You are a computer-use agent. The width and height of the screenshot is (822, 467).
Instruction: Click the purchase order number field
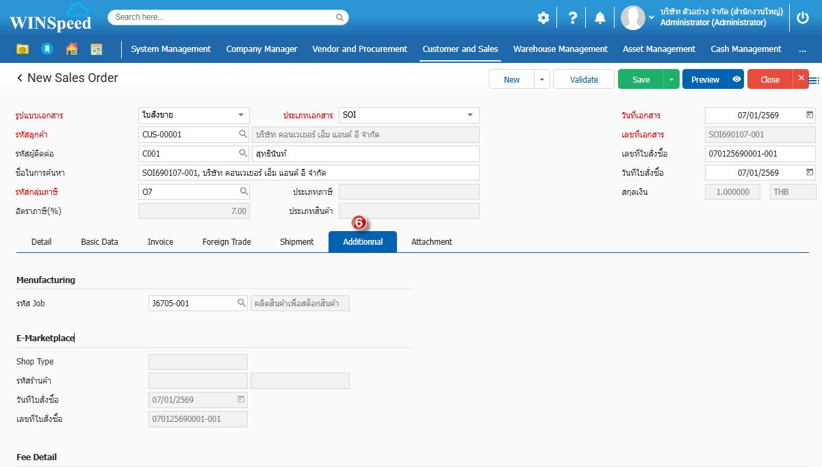760,154
